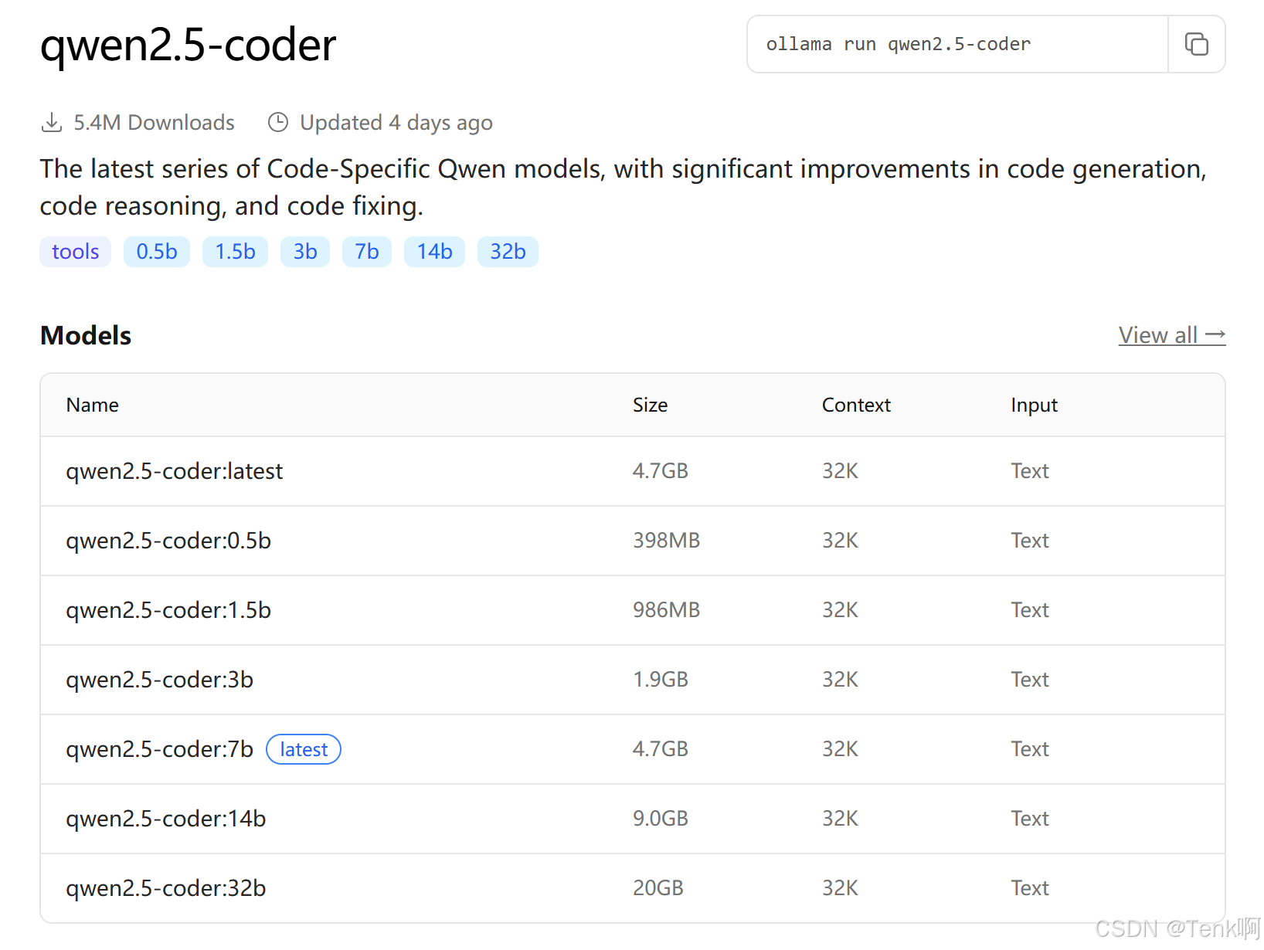1264x950 pixels.
Task: Select the 7b tag
Action: click(x=367, y=252)
